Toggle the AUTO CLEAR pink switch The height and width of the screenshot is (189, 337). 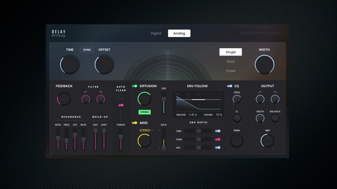(121, 105)
